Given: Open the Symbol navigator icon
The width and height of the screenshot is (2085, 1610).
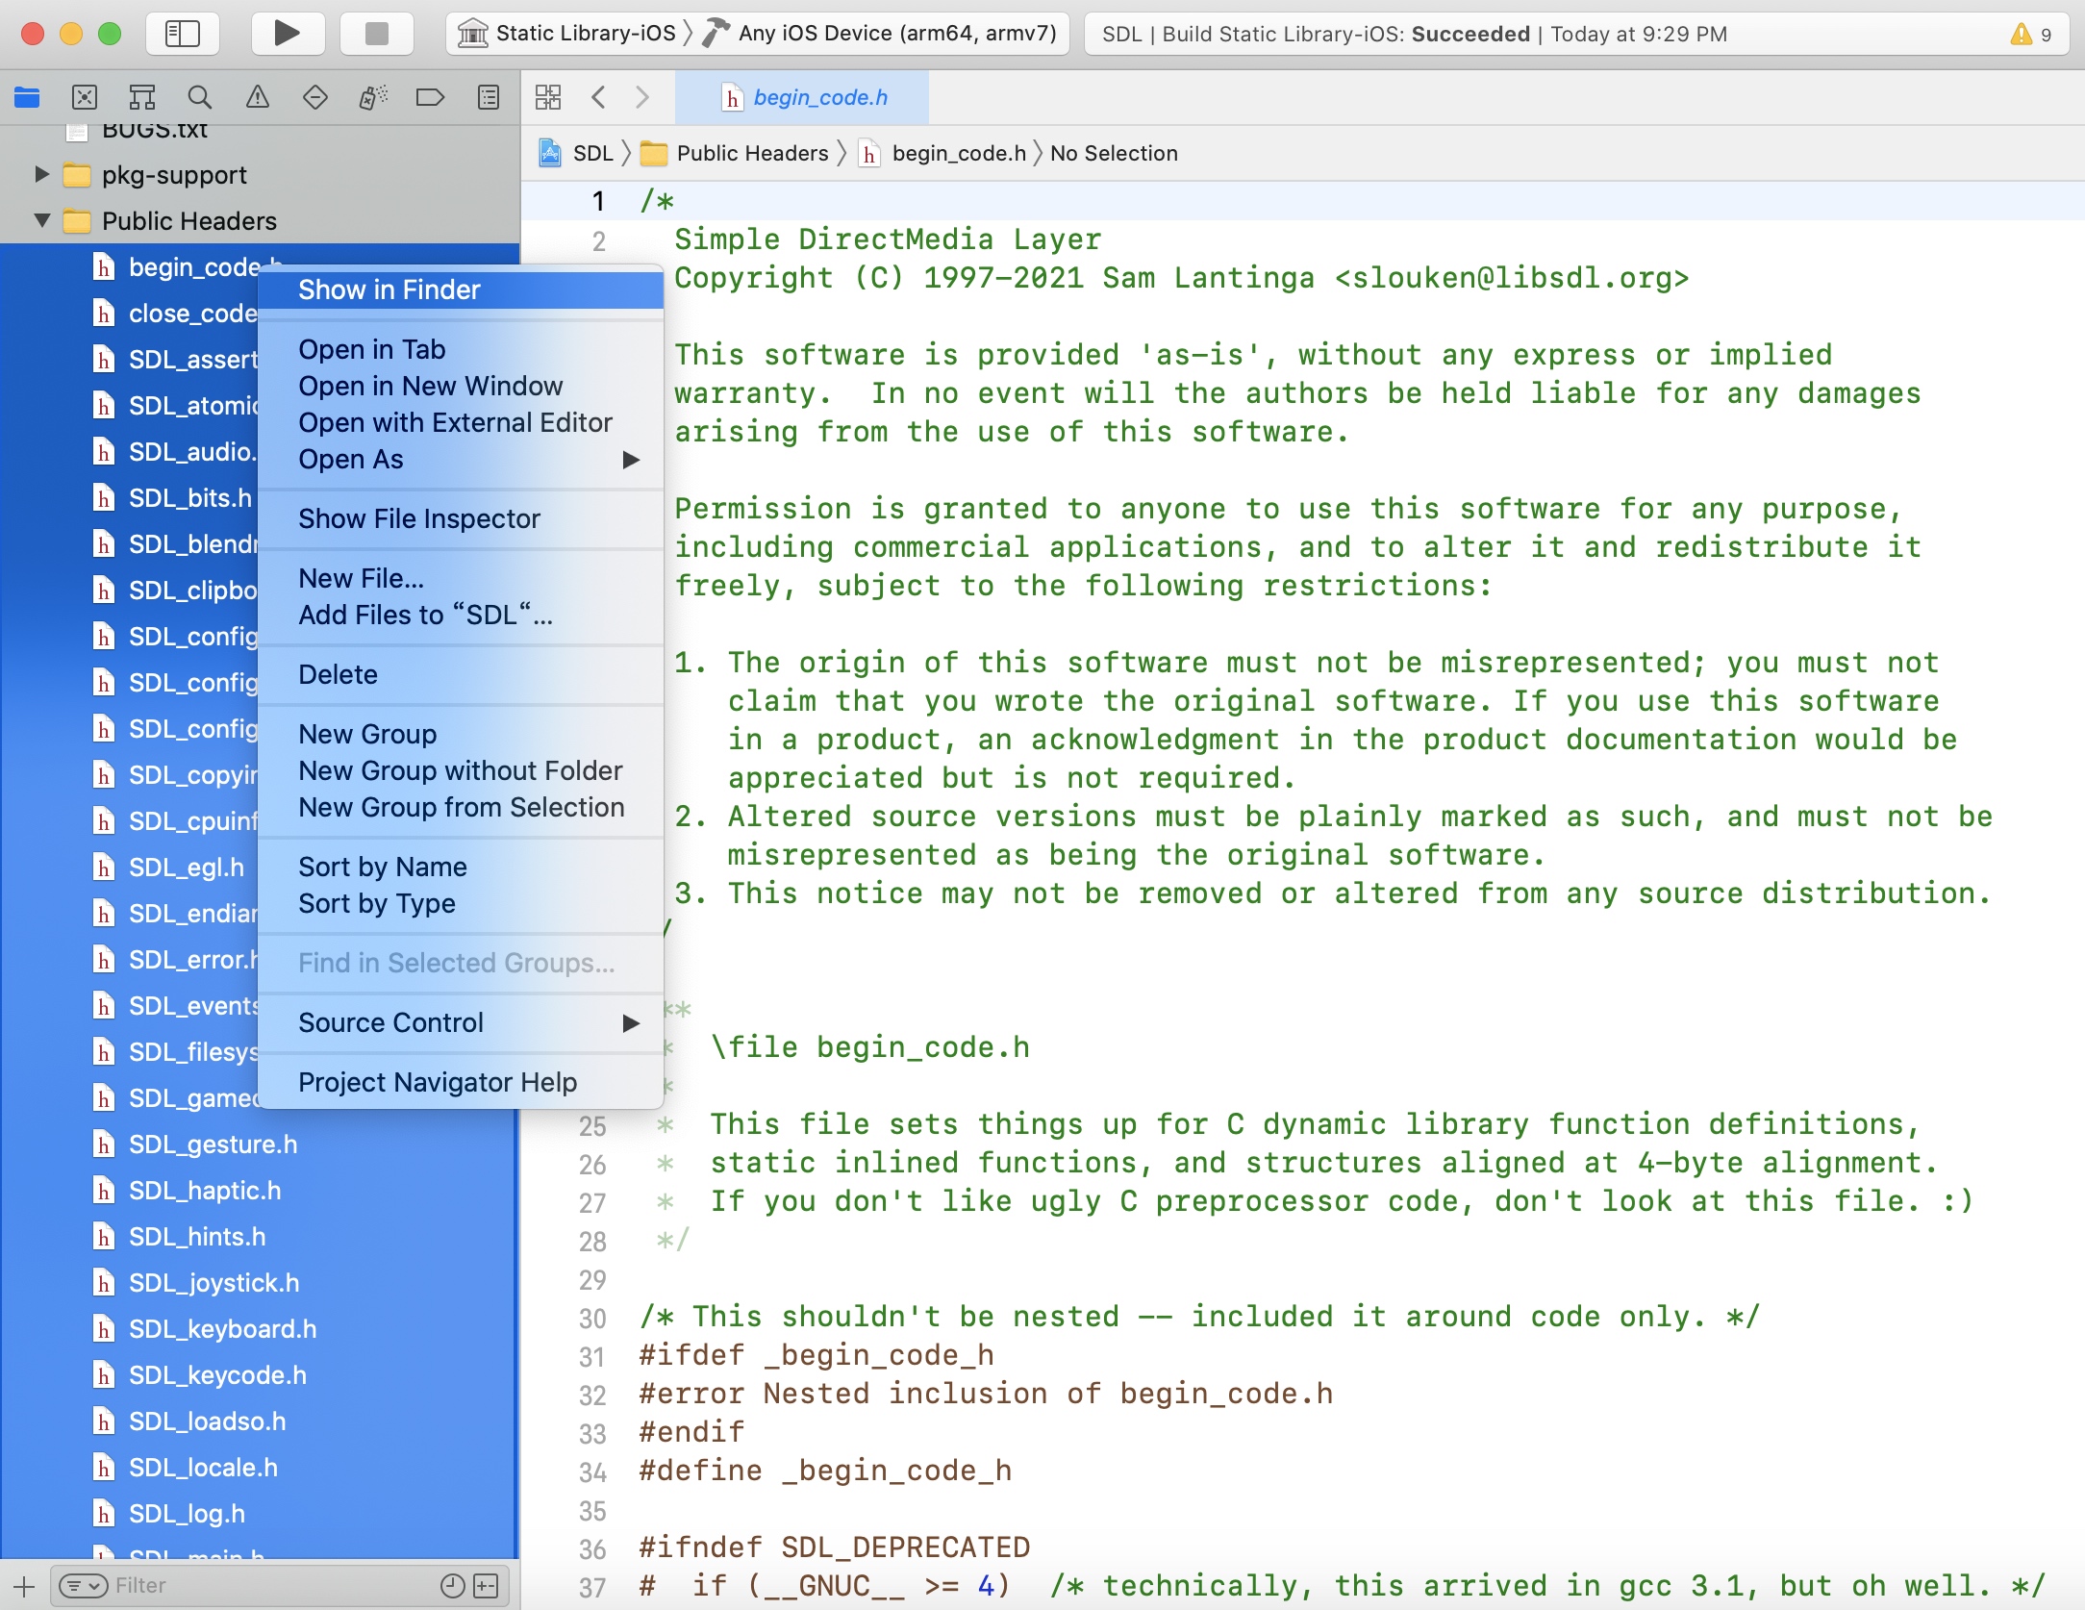Looking at the screenshot, I should [141, 97].
